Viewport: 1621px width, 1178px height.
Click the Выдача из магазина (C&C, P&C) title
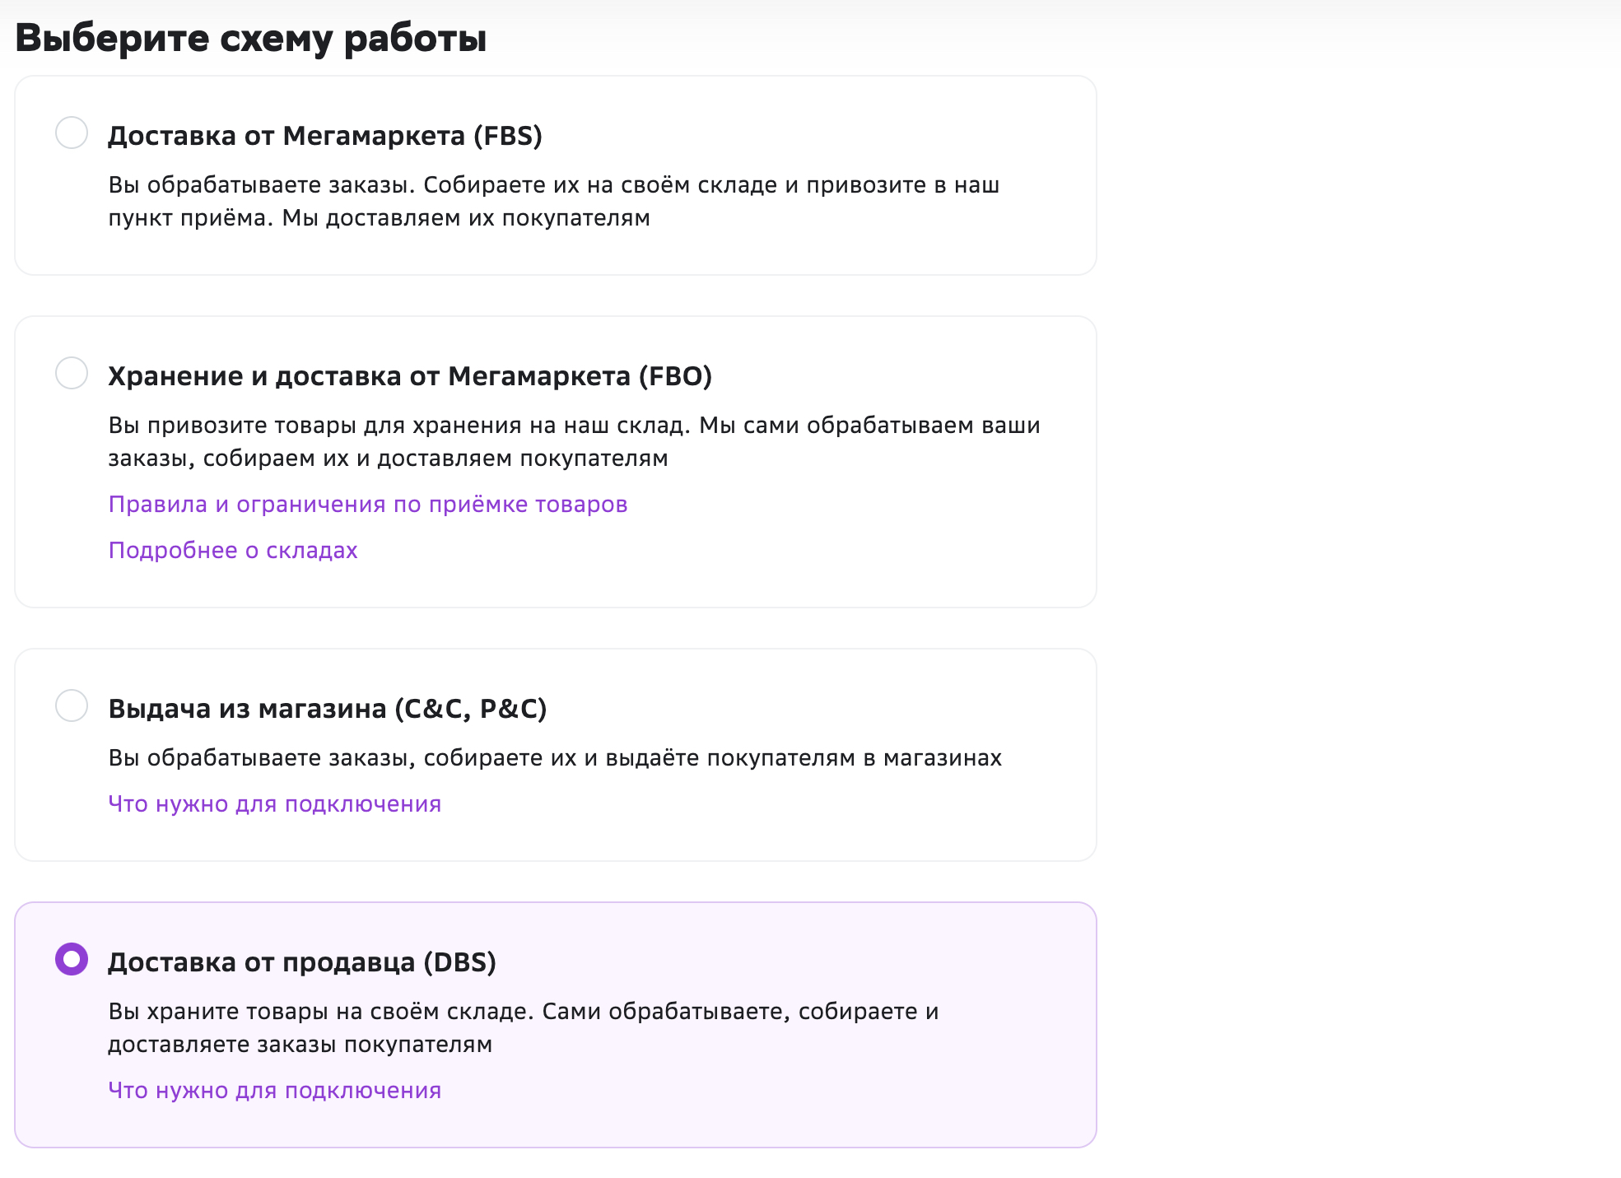328,708
